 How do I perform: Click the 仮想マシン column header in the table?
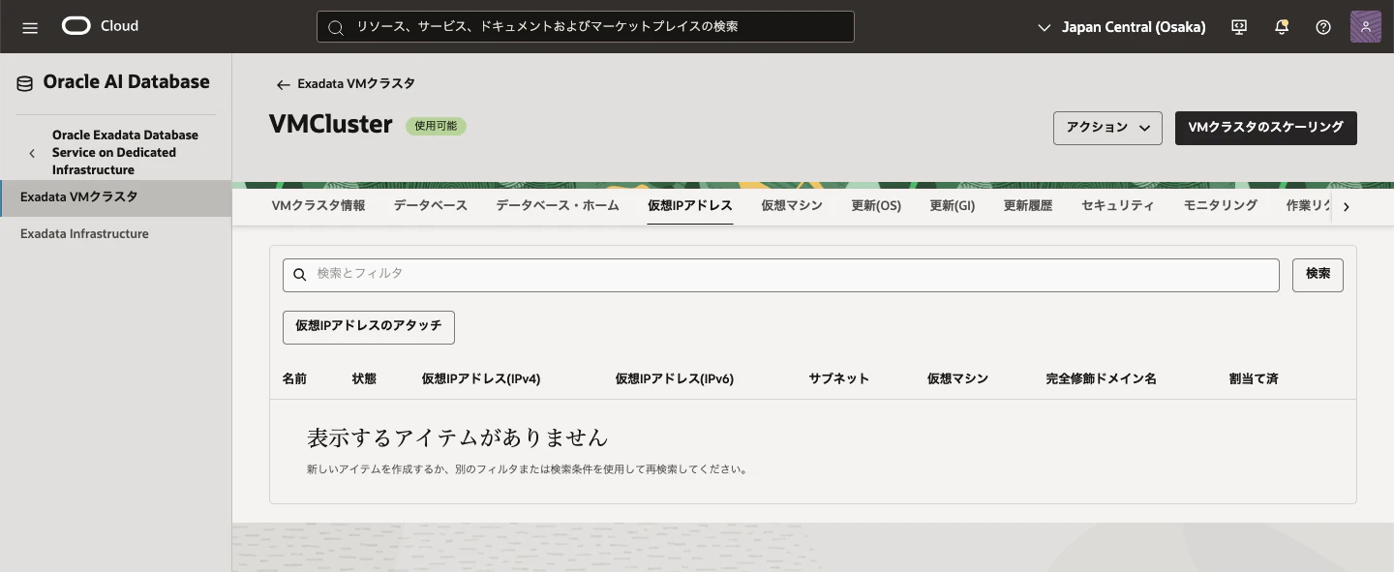coord(957,378)
